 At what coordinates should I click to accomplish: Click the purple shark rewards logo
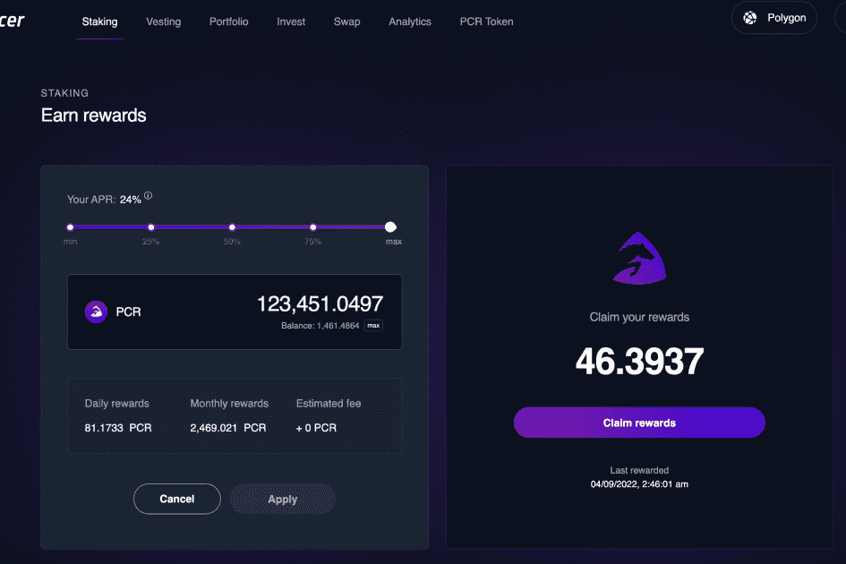639,259
